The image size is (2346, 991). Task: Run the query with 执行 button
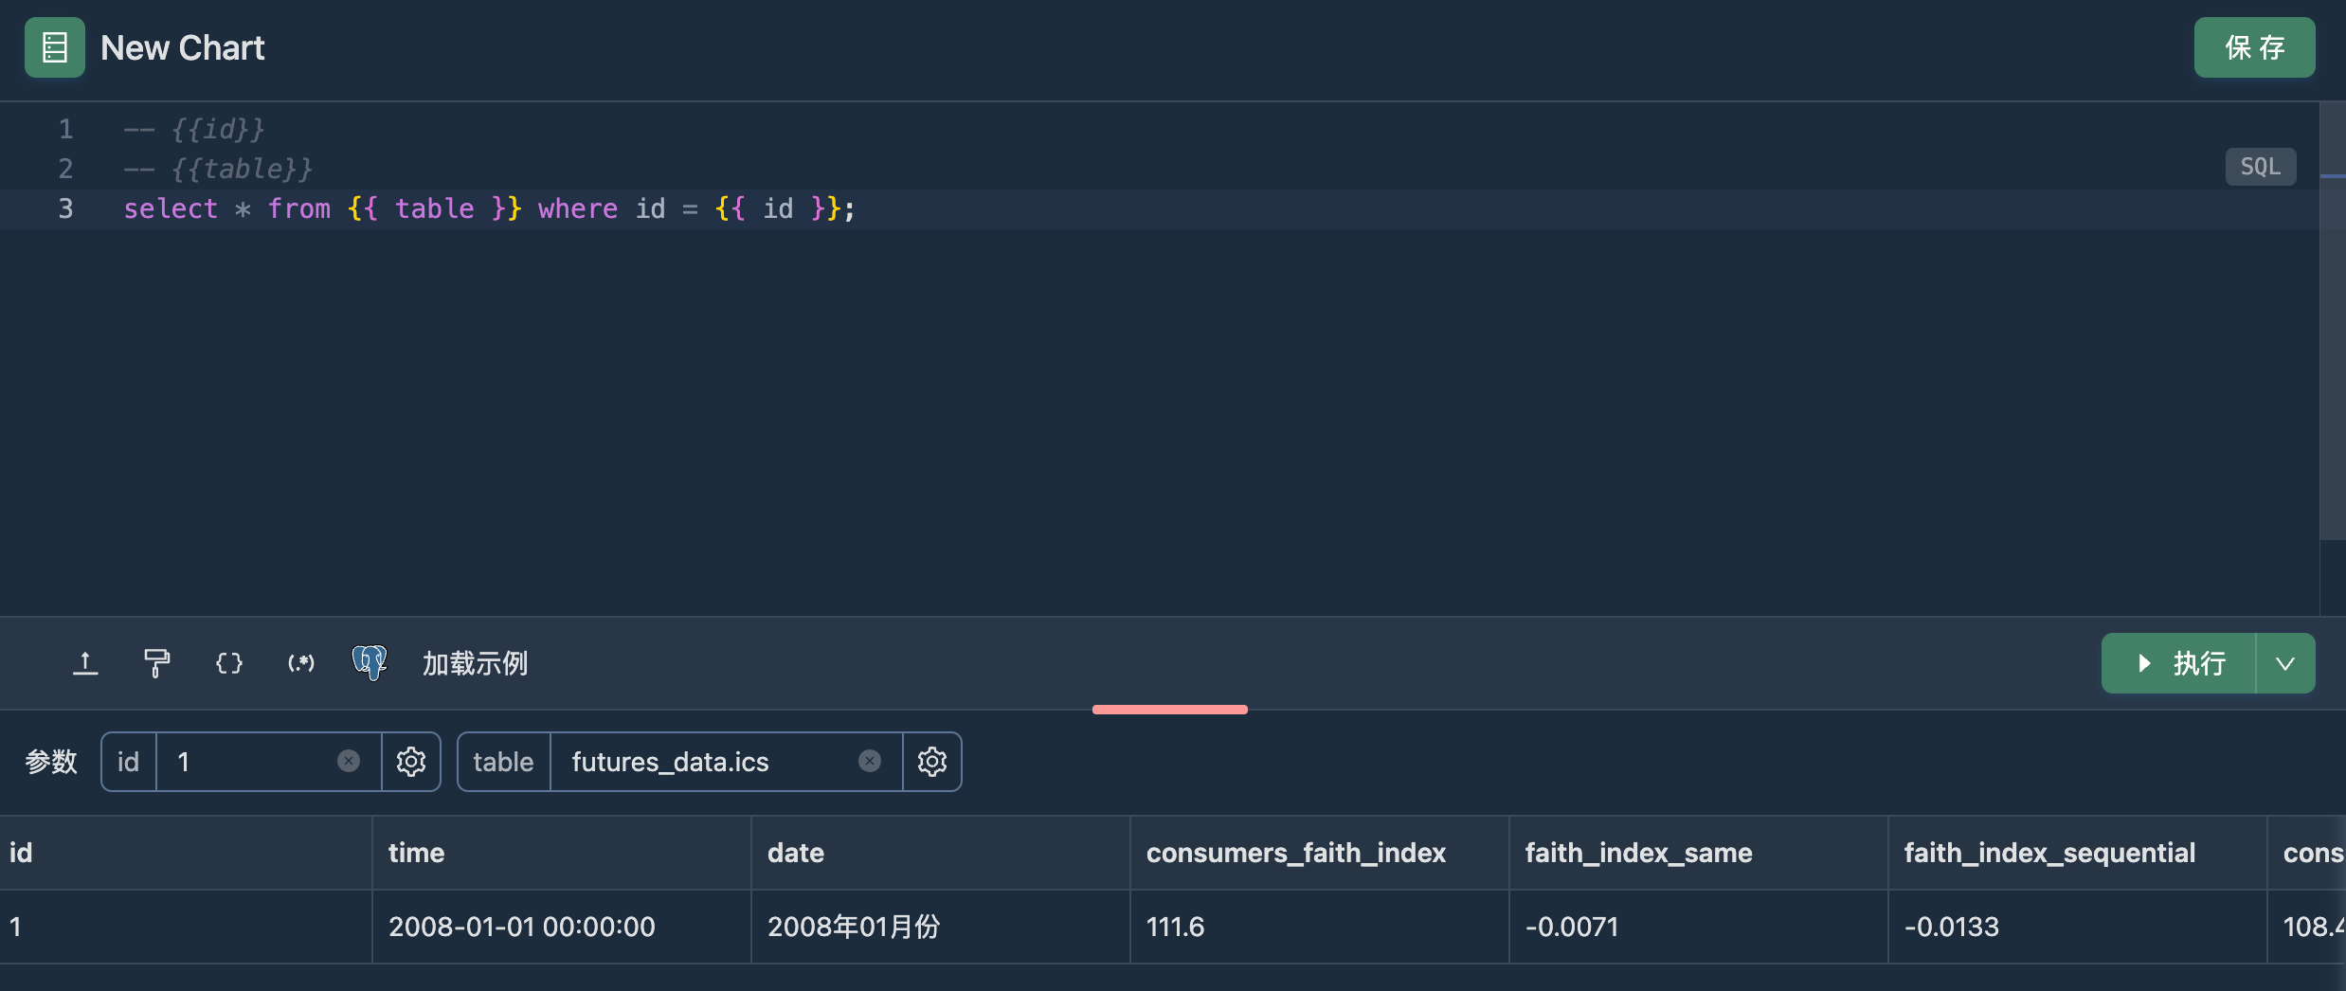(2178, 663)
